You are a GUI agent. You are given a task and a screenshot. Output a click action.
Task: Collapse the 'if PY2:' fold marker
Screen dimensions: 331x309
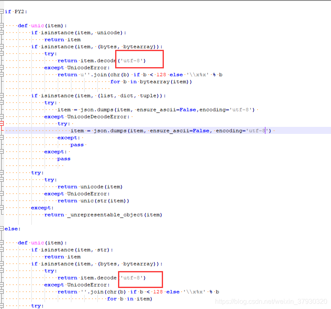click(2, 12)
